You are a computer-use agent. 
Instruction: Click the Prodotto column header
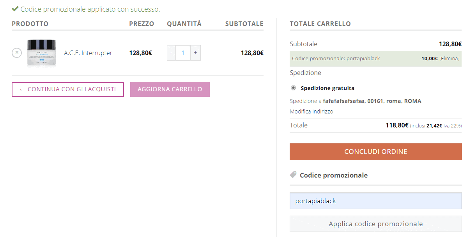click(30, 24)
